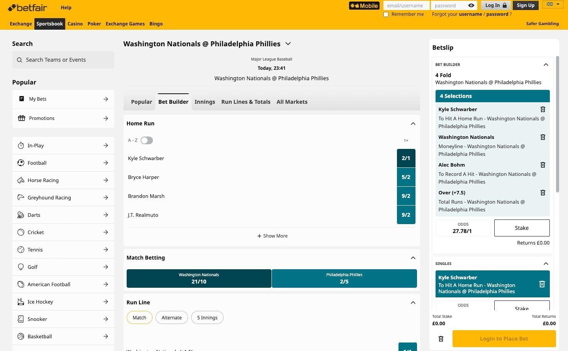Tick the Remember me checkbox
The width and height of the screenshot is (568, 351).
386,14
